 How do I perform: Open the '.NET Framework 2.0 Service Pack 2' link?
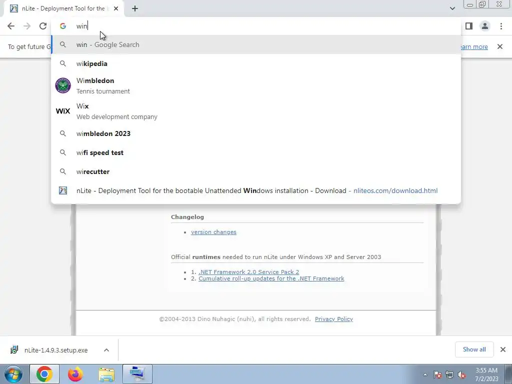point(249,272)
